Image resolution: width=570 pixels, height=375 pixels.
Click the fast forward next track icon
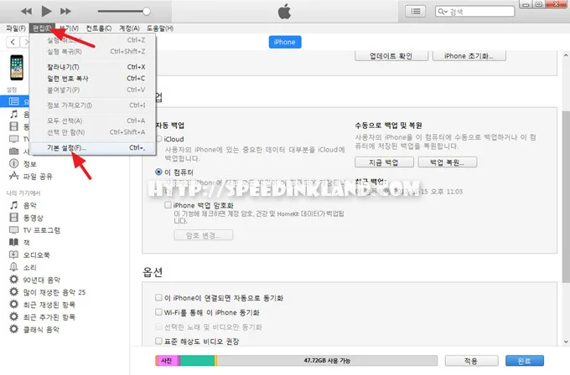(x=65, y=11)
